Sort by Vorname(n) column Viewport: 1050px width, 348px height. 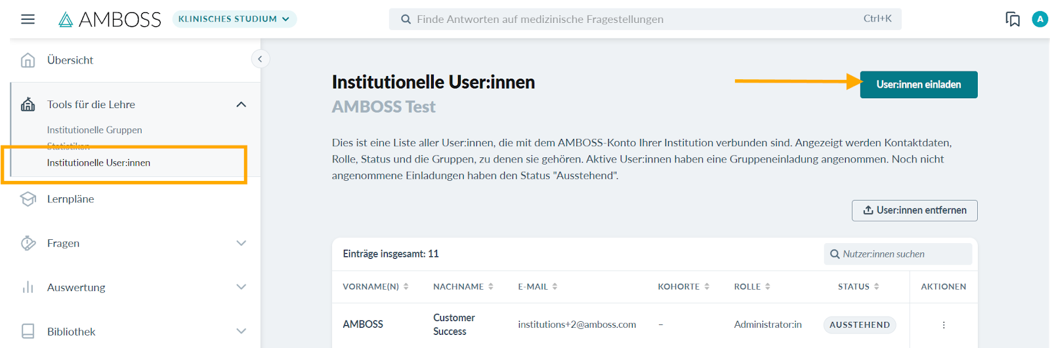[375, 286]
